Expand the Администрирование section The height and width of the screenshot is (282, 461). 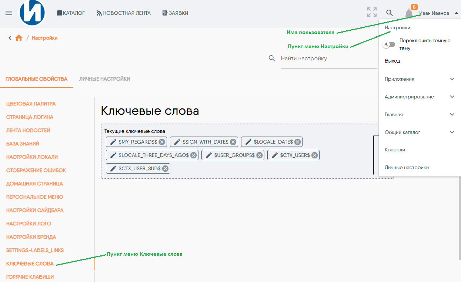click(452, 97)
